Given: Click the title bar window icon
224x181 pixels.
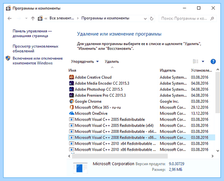Looking at the screenshot, I should pyautogui.click(x=8, y=8).
